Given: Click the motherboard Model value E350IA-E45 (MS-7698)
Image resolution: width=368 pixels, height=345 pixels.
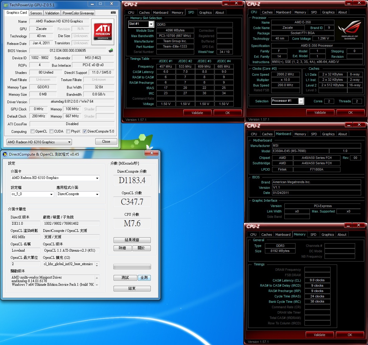Looking at the screenshot, I should 300,151.
